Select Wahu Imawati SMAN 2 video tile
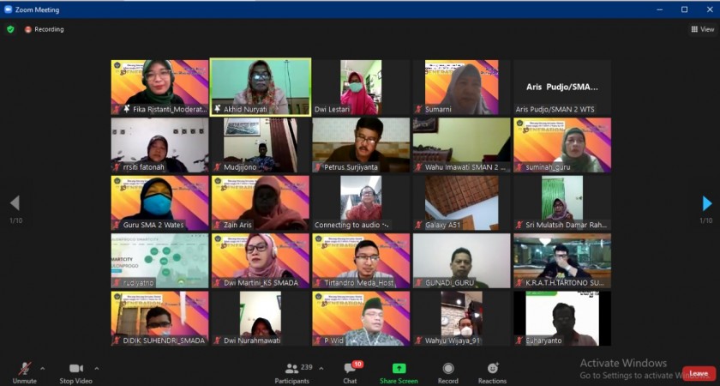 [461, 145]
